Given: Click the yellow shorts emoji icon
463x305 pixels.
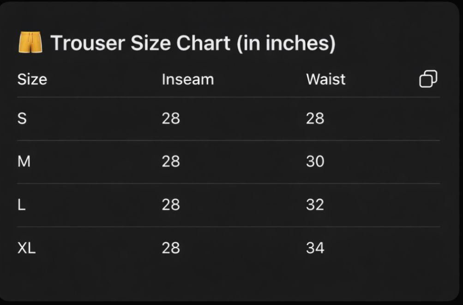Looking at the screenshot, I should [x=30, y=43].
